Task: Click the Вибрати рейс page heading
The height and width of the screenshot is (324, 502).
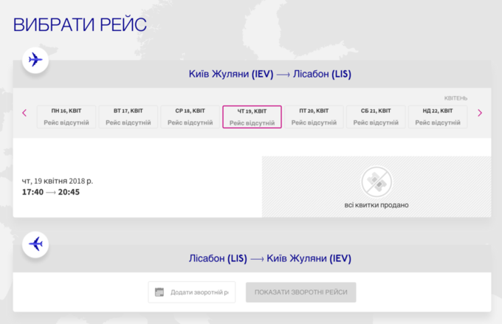Action: tap(80, 24)
